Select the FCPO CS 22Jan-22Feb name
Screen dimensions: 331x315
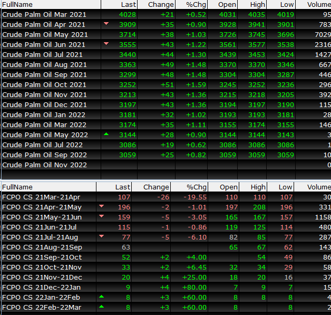pos(41,298)
